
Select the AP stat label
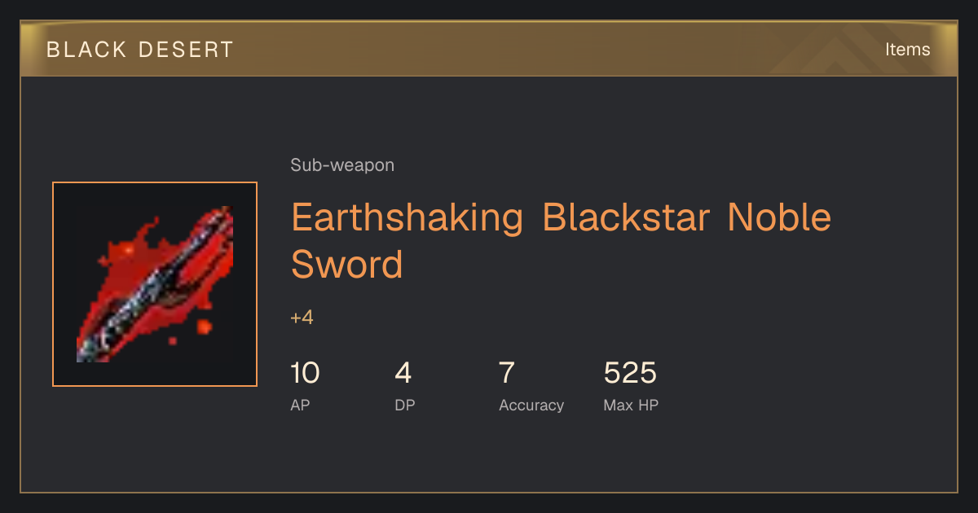click(300, 405)
